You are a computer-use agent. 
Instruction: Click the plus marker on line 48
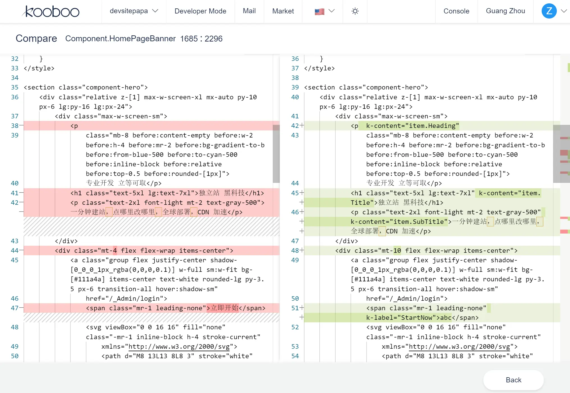pyautogui.click(x=302, y=250)
